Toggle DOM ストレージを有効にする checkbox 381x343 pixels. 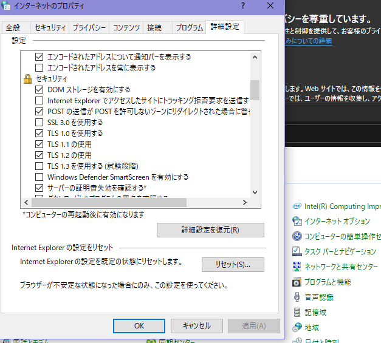pyautogui.click(x=39, y=90)
